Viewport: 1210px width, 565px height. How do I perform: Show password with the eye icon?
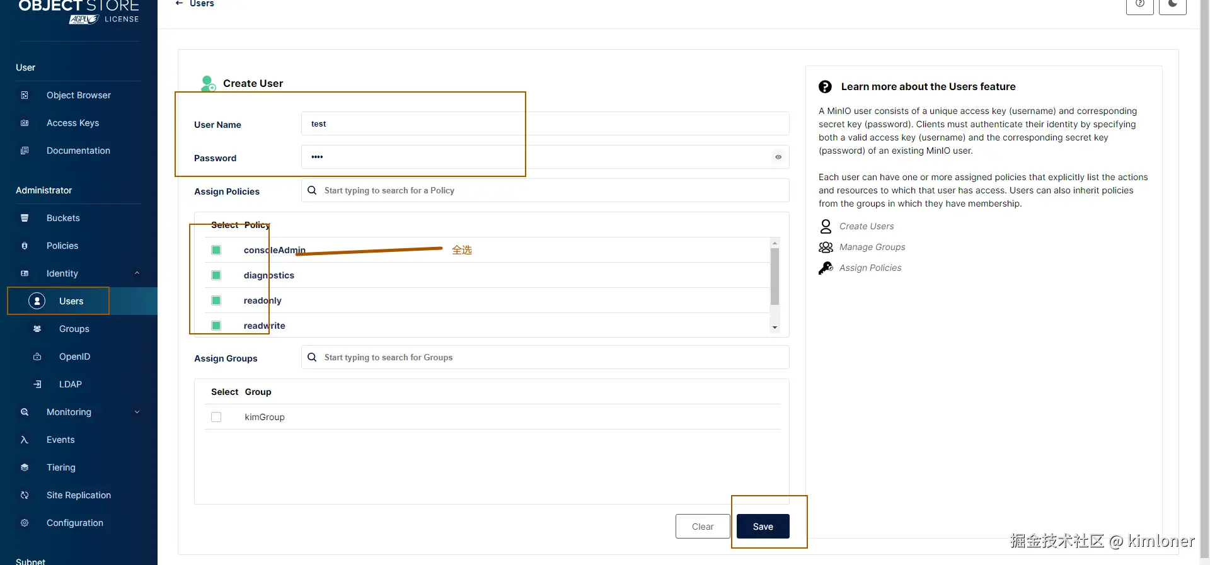778,157
